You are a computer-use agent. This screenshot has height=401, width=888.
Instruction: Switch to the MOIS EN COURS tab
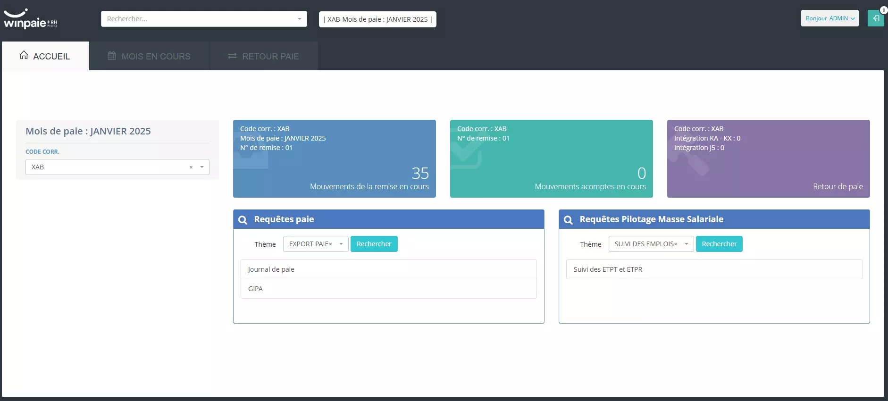coord(150,56)
